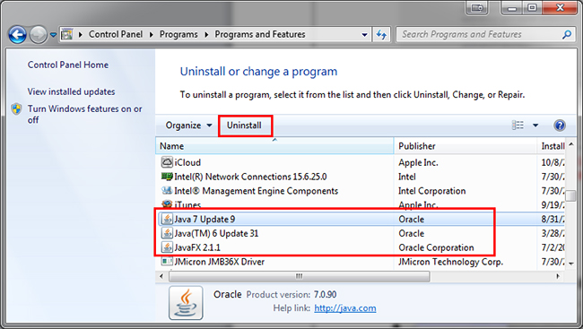Open the http://java.com help link
583x329 pixels.
345,308
